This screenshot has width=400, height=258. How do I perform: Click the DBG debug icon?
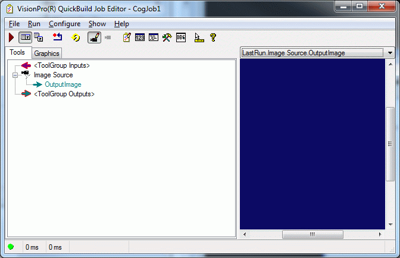(x=181, y=37)
